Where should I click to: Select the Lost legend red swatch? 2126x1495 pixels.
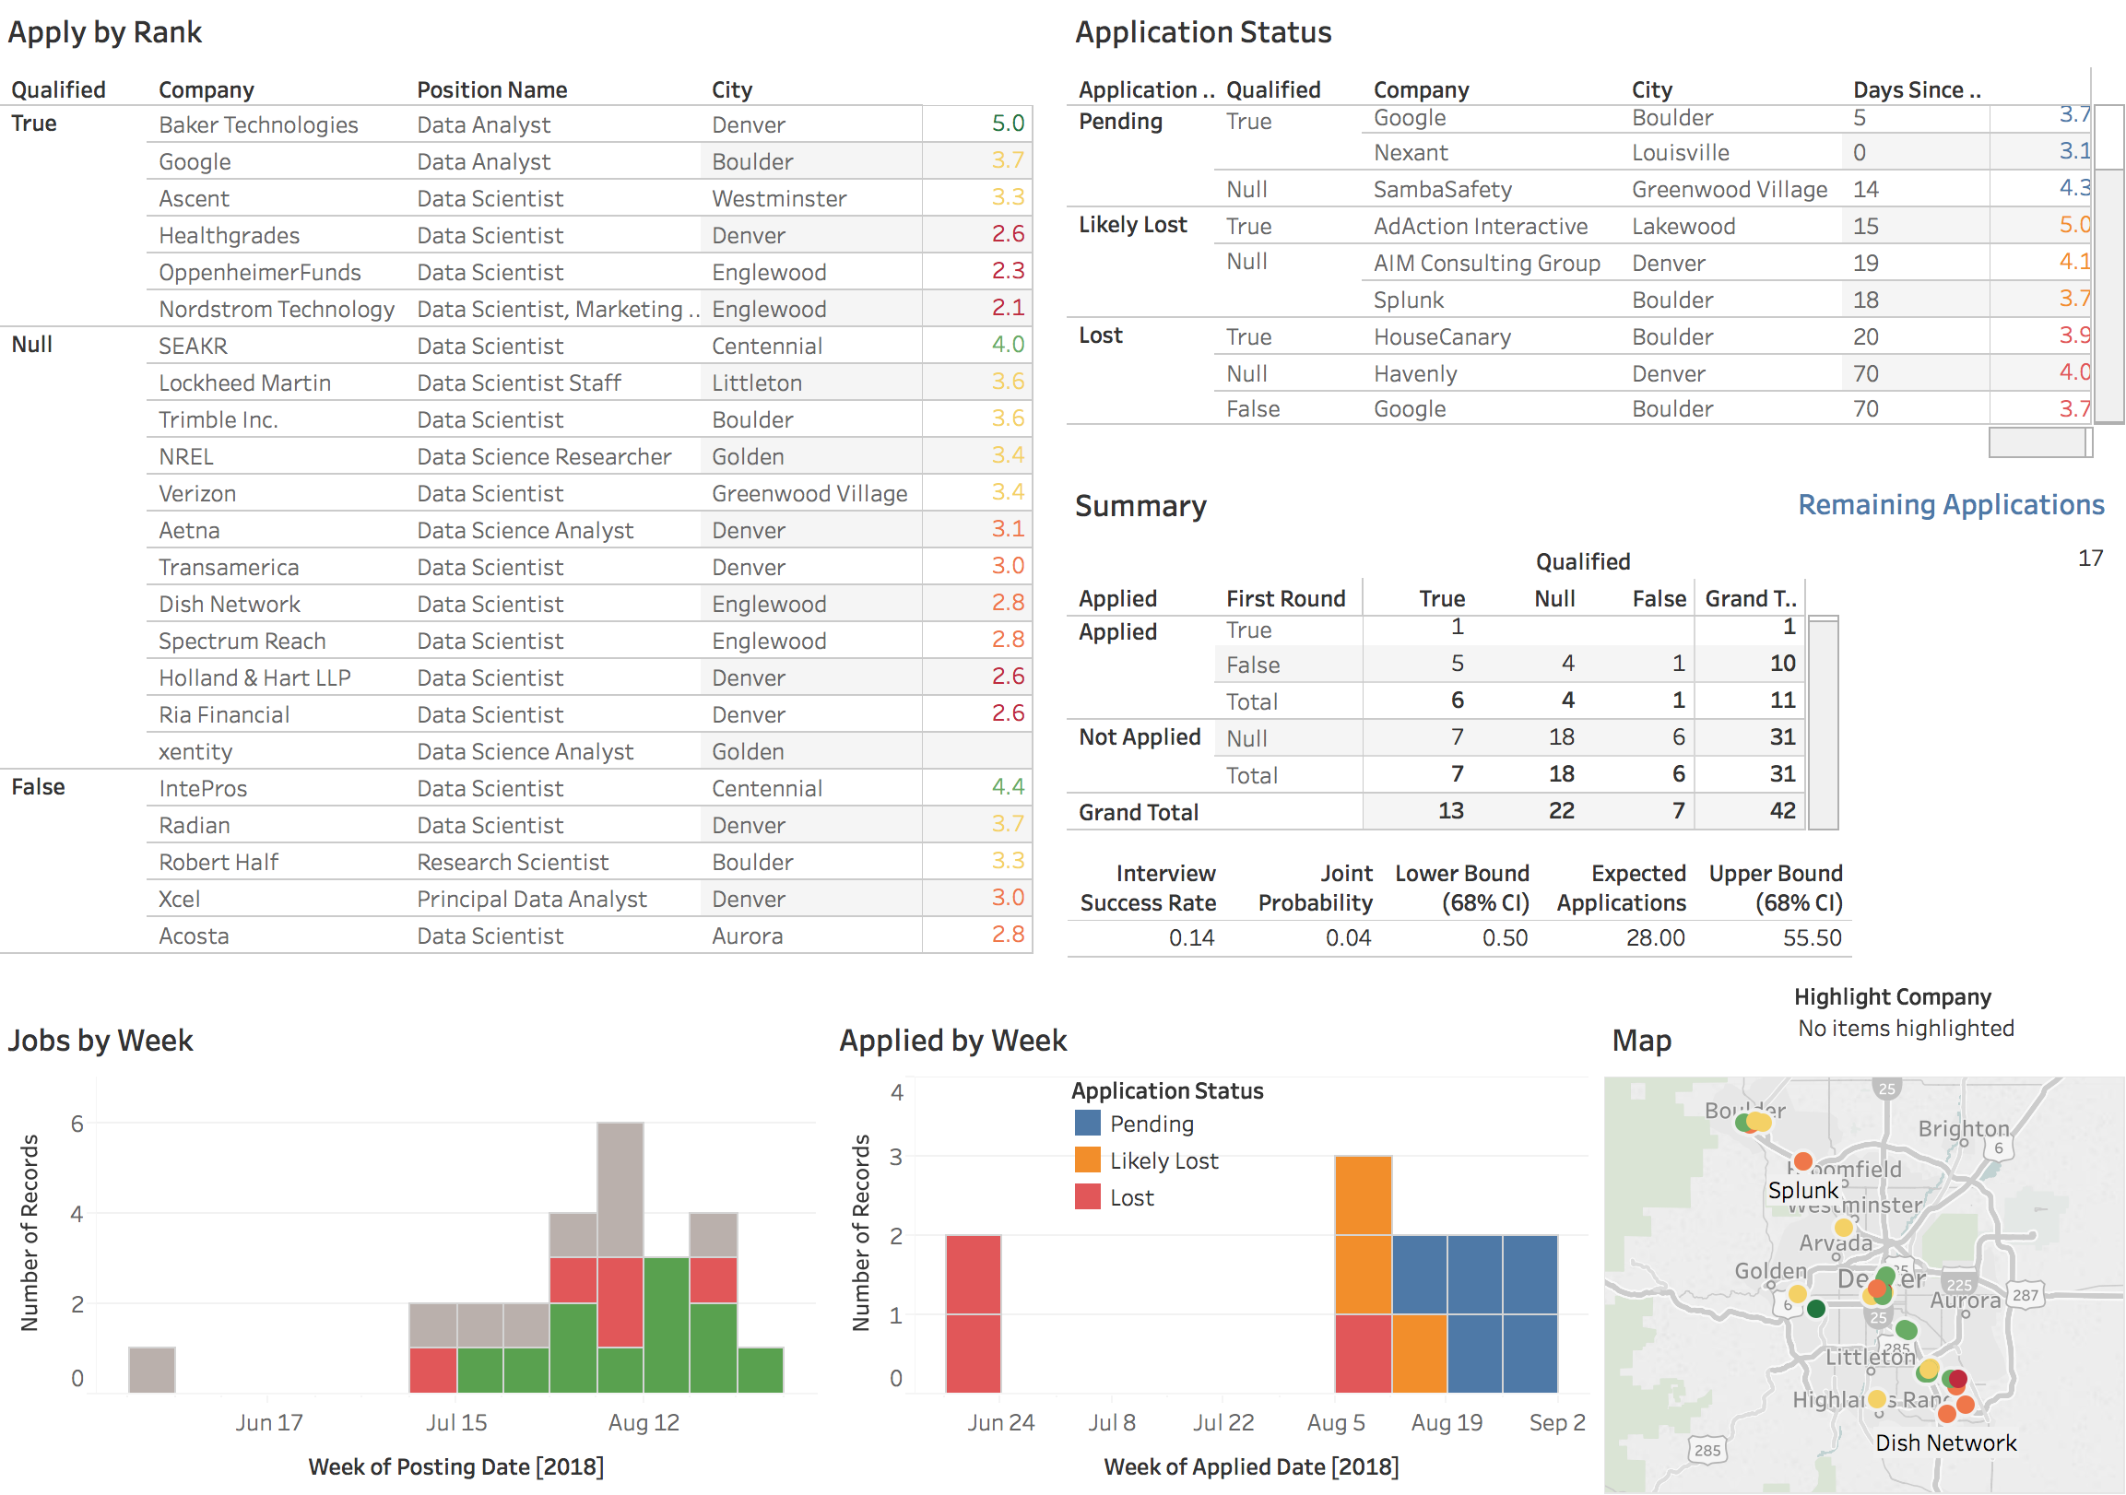coord(1087,1197)
